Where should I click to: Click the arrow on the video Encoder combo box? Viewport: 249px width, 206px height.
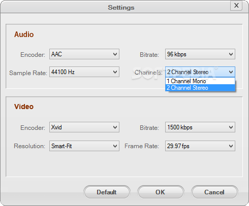(115, 127)
